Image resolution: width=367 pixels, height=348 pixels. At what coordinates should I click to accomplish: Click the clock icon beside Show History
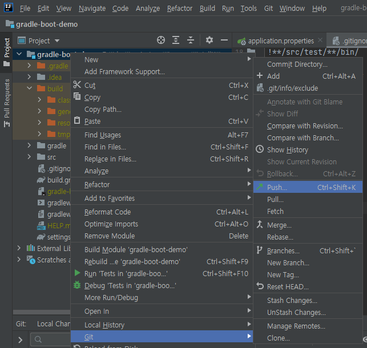[x=260, y=149]
